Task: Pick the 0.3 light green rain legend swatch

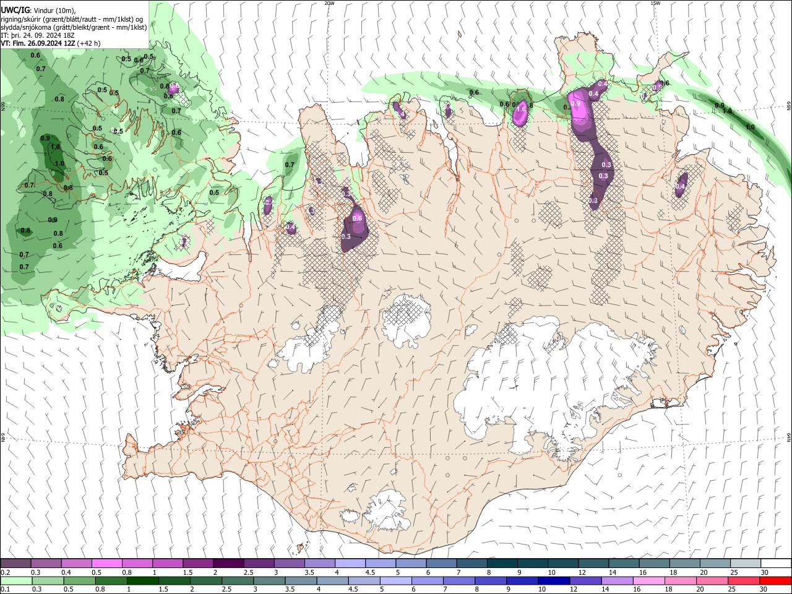Action: pos(48,581)
